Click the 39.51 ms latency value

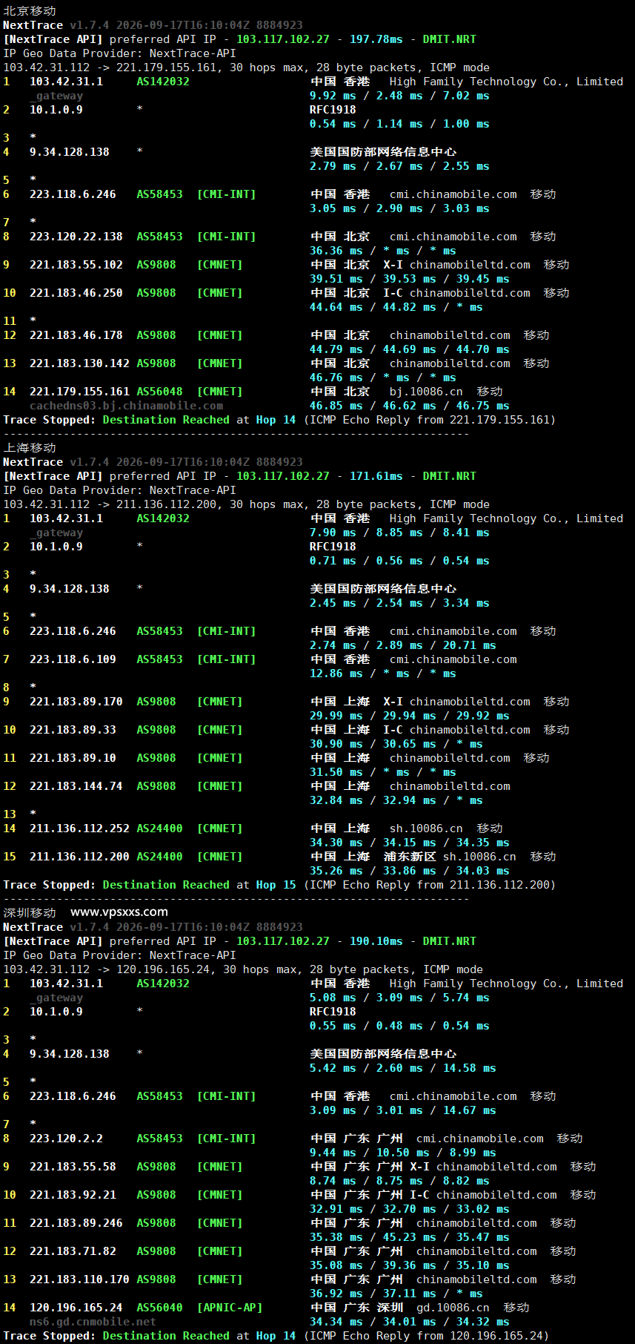336,279
